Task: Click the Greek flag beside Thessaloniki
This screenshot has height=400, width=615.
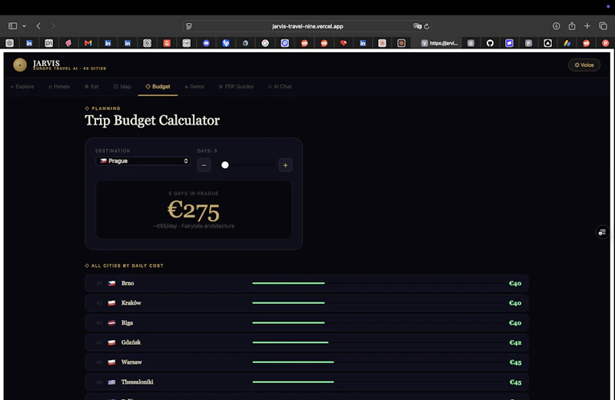Action: (111, 382)
